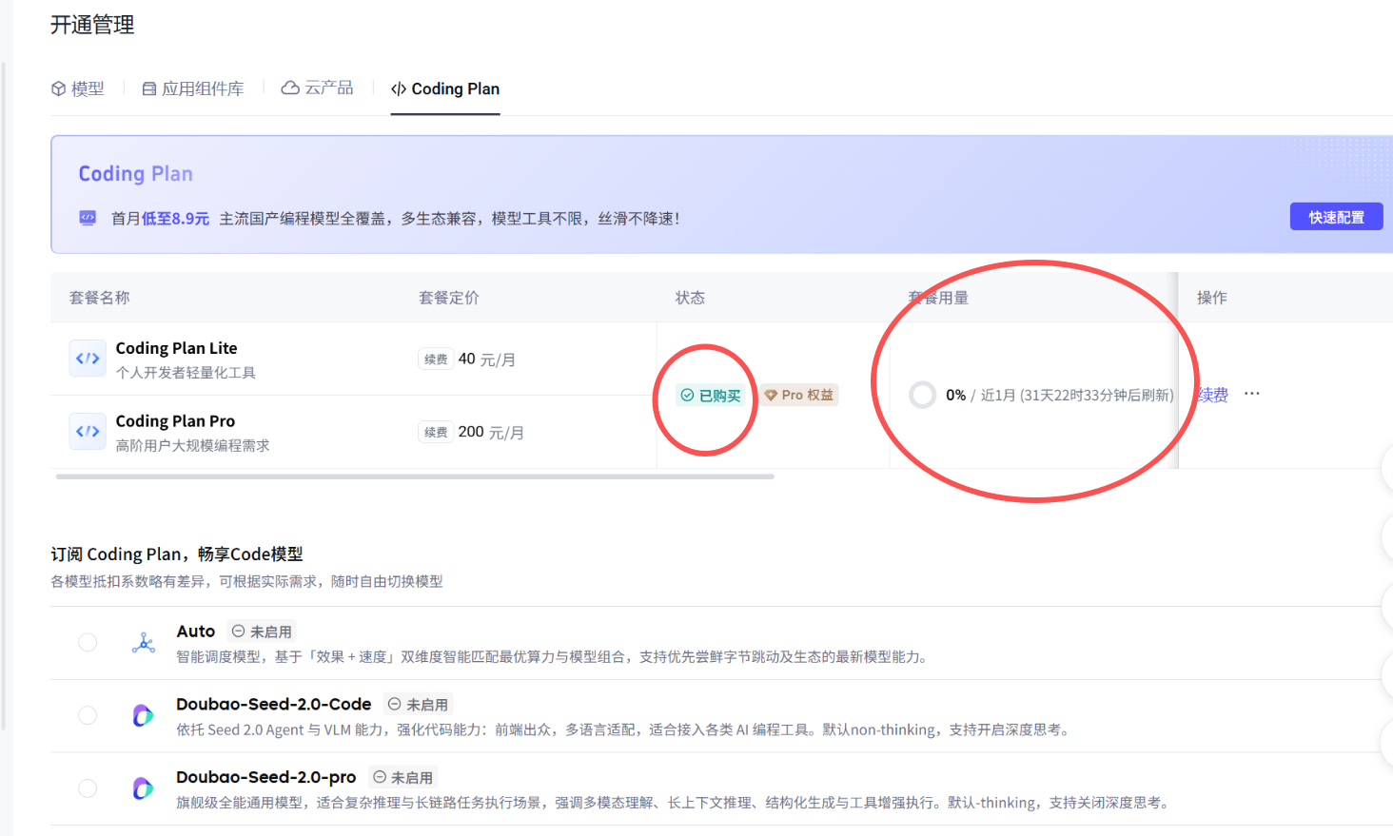Click the 续费 tag beside 200 元/月

click(x=436, y=433)
